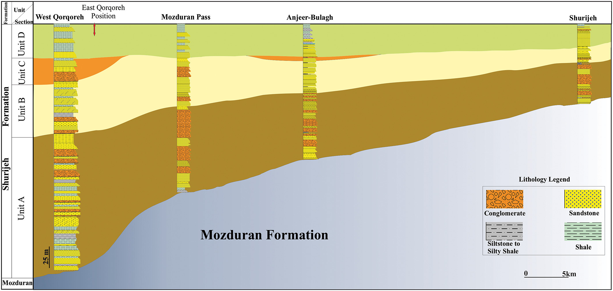Viewport: 613px width, 291px height.
Task: Click the Siltstone to Silty Shale text
Action: (x=504, y=247)
